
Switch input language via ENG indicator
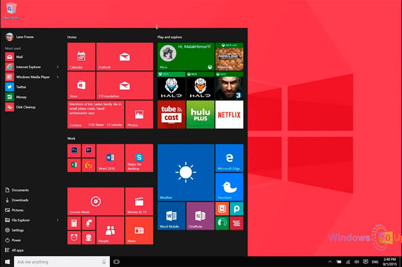coord(375,262)
